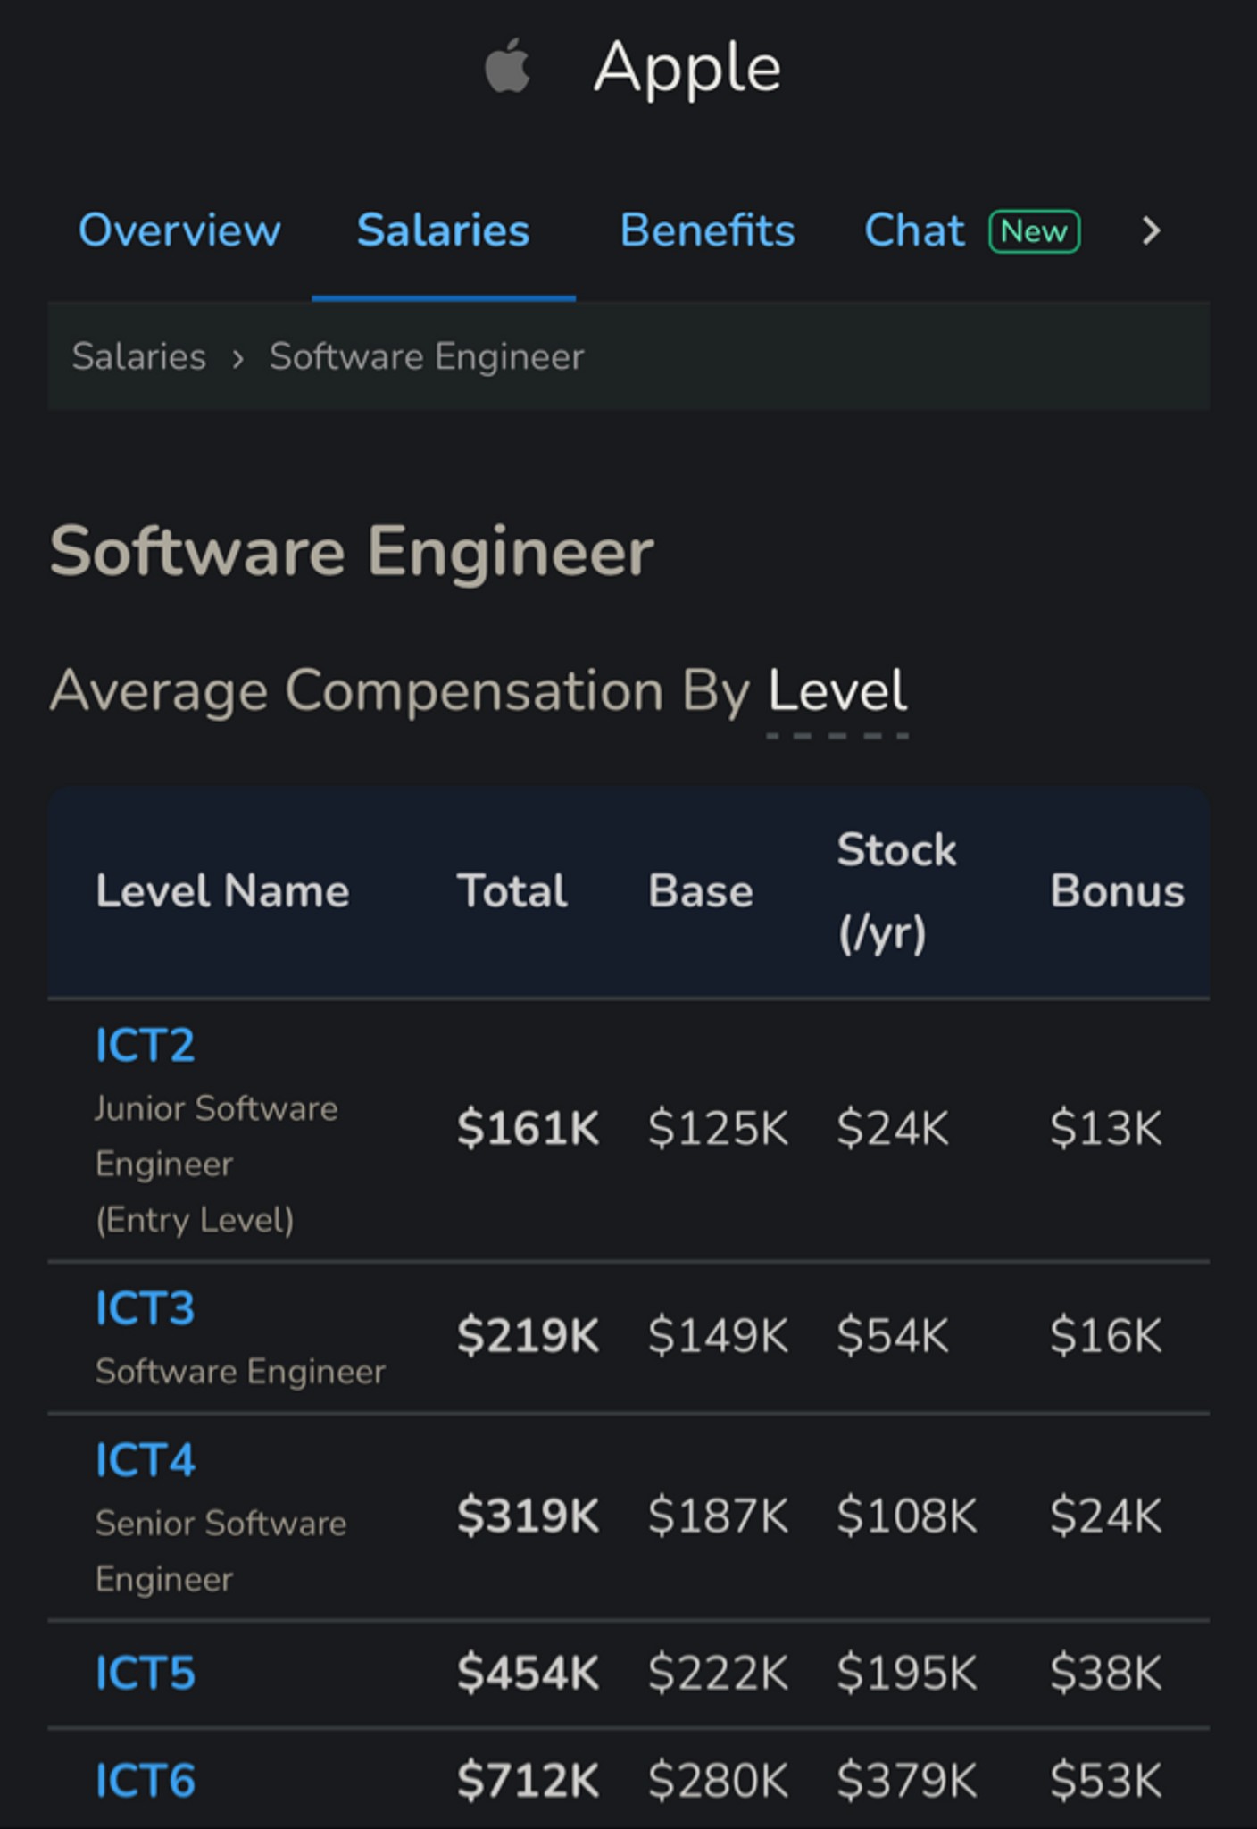This screenshot has height=1829, width=1257.
Task: Sort by the Total column header
Action: (511, 889)
